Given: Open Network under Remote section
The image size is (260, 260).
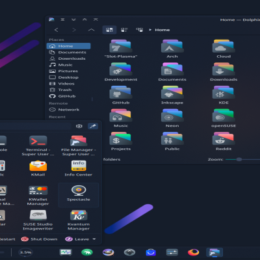Looking at the screenshot, I should pos(69,110).
